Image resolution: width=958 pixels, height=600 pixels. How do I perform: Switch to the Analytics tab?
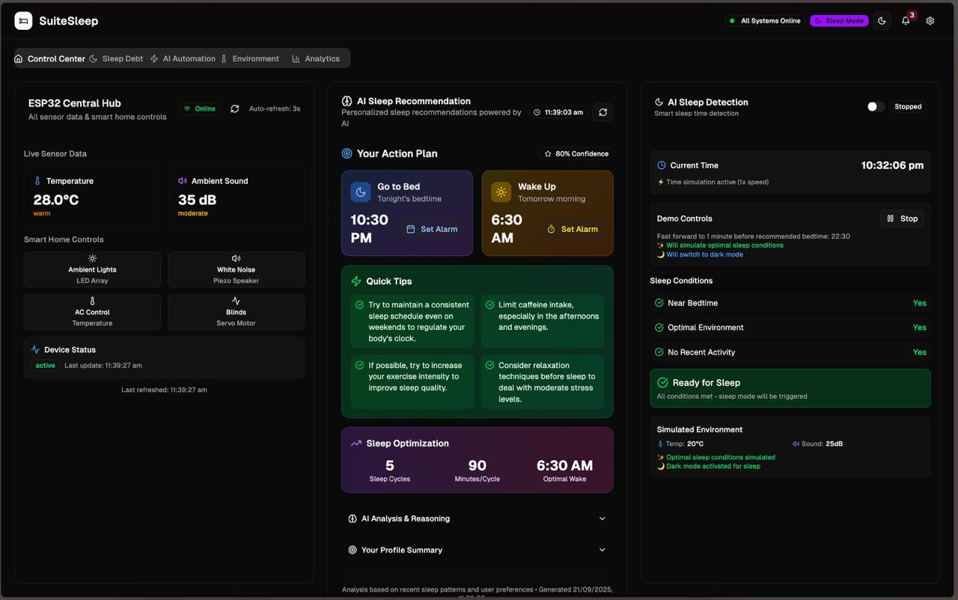(316, 58)
